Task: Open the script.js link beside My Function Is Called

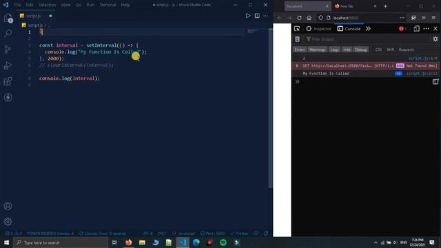Action: click(422, 74)
